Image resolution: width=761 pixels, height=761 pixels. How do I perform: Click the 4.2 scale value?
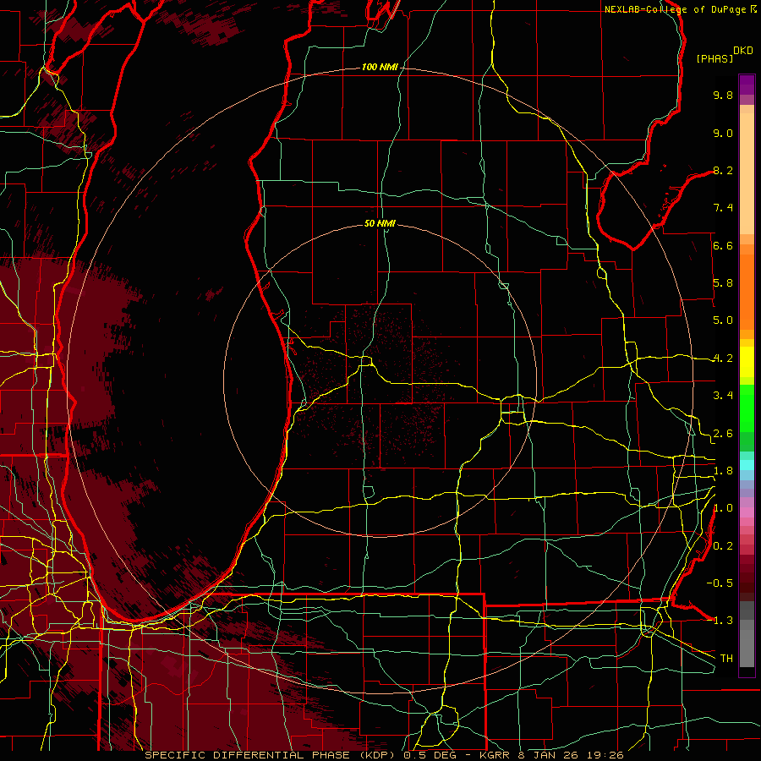pos(723,359)
